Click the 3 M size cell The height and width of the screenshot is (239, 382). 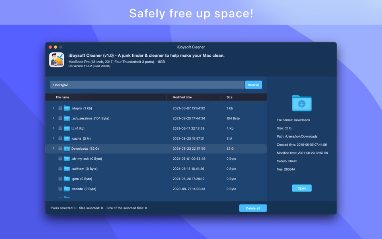click(x=229, y=138)
